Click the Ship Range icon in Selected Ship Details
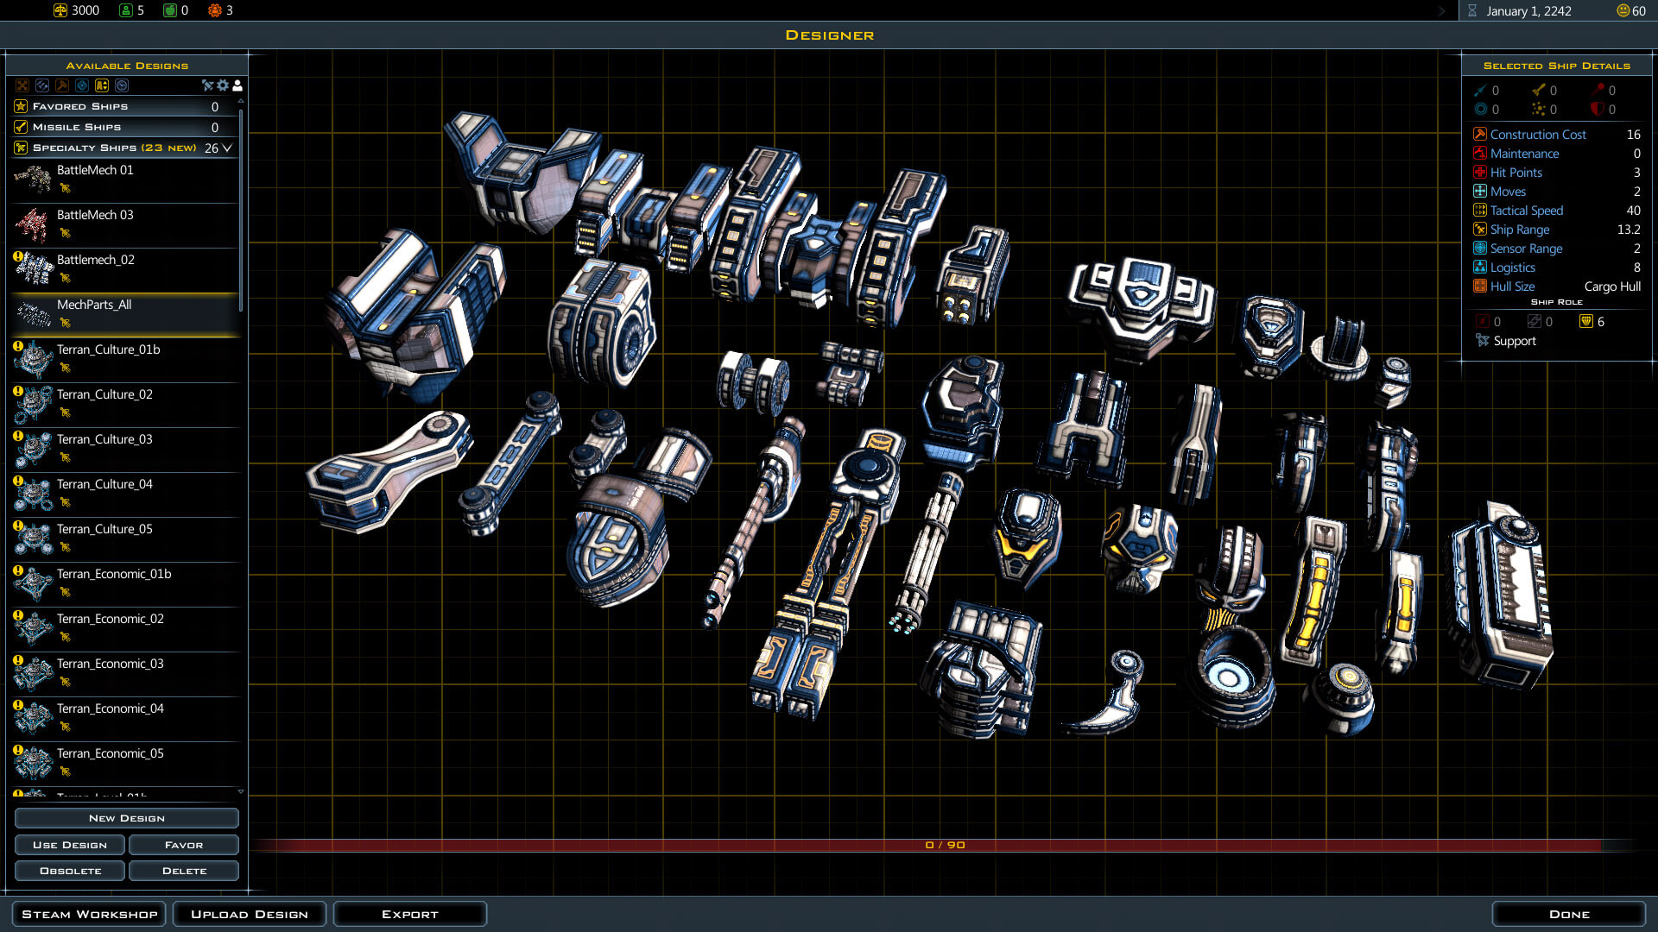 tap(1479, 230)
